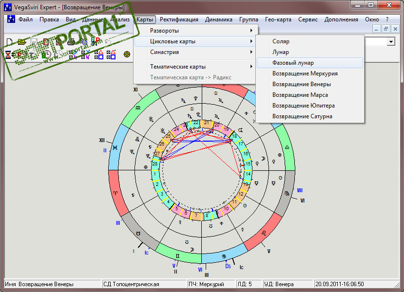Click status bar 'СД Топоцентрическая'
404x292 pixels.
coord(144,284)
